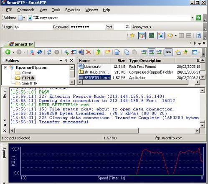The image size is (208, 184).
Task: Click the Port number field
Action: [122, 27]
